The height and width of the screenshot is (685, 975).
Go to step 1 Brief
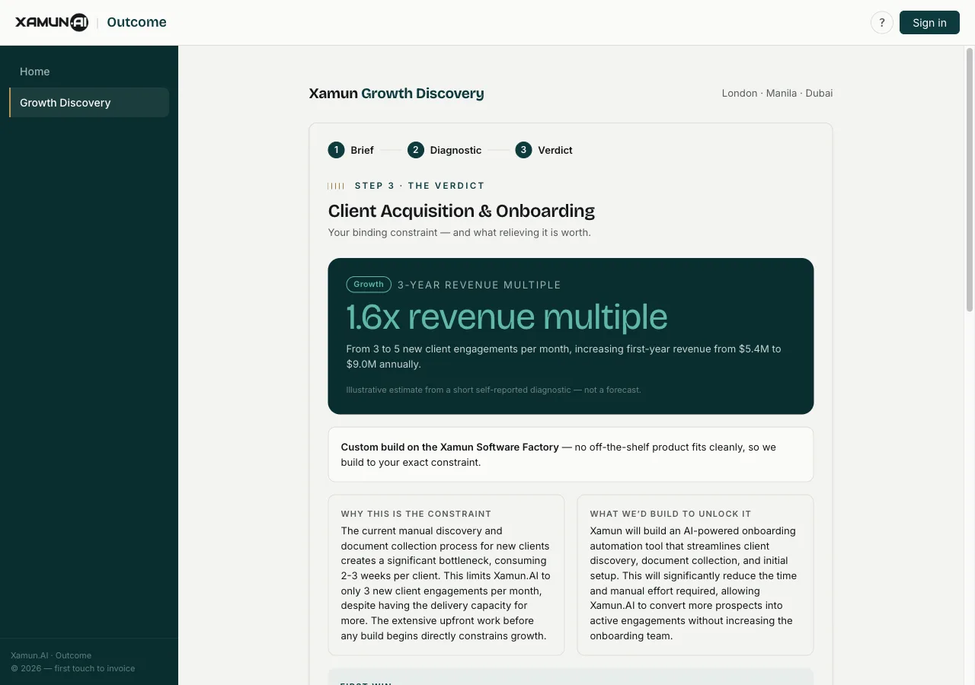(351, 150)
